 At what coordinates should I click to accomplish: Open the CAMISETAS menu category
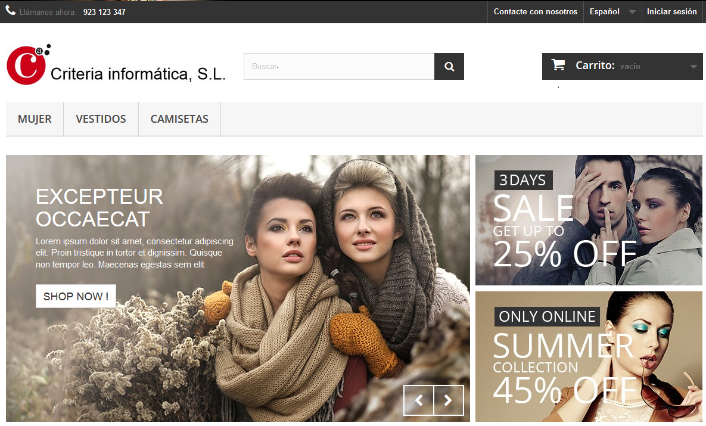(x=179, y=119)
